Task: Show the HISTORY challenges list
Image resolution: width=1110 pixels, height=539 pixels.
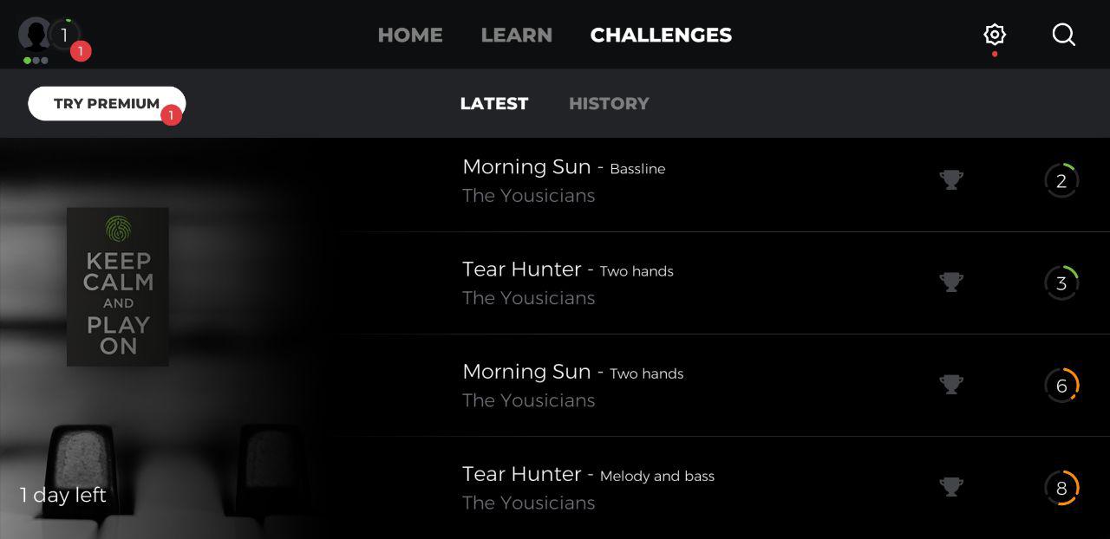Action: [609, 103]
